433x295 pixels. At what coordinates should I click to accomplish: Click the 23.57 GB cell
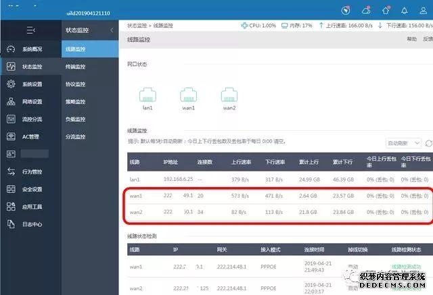(343, 196)
